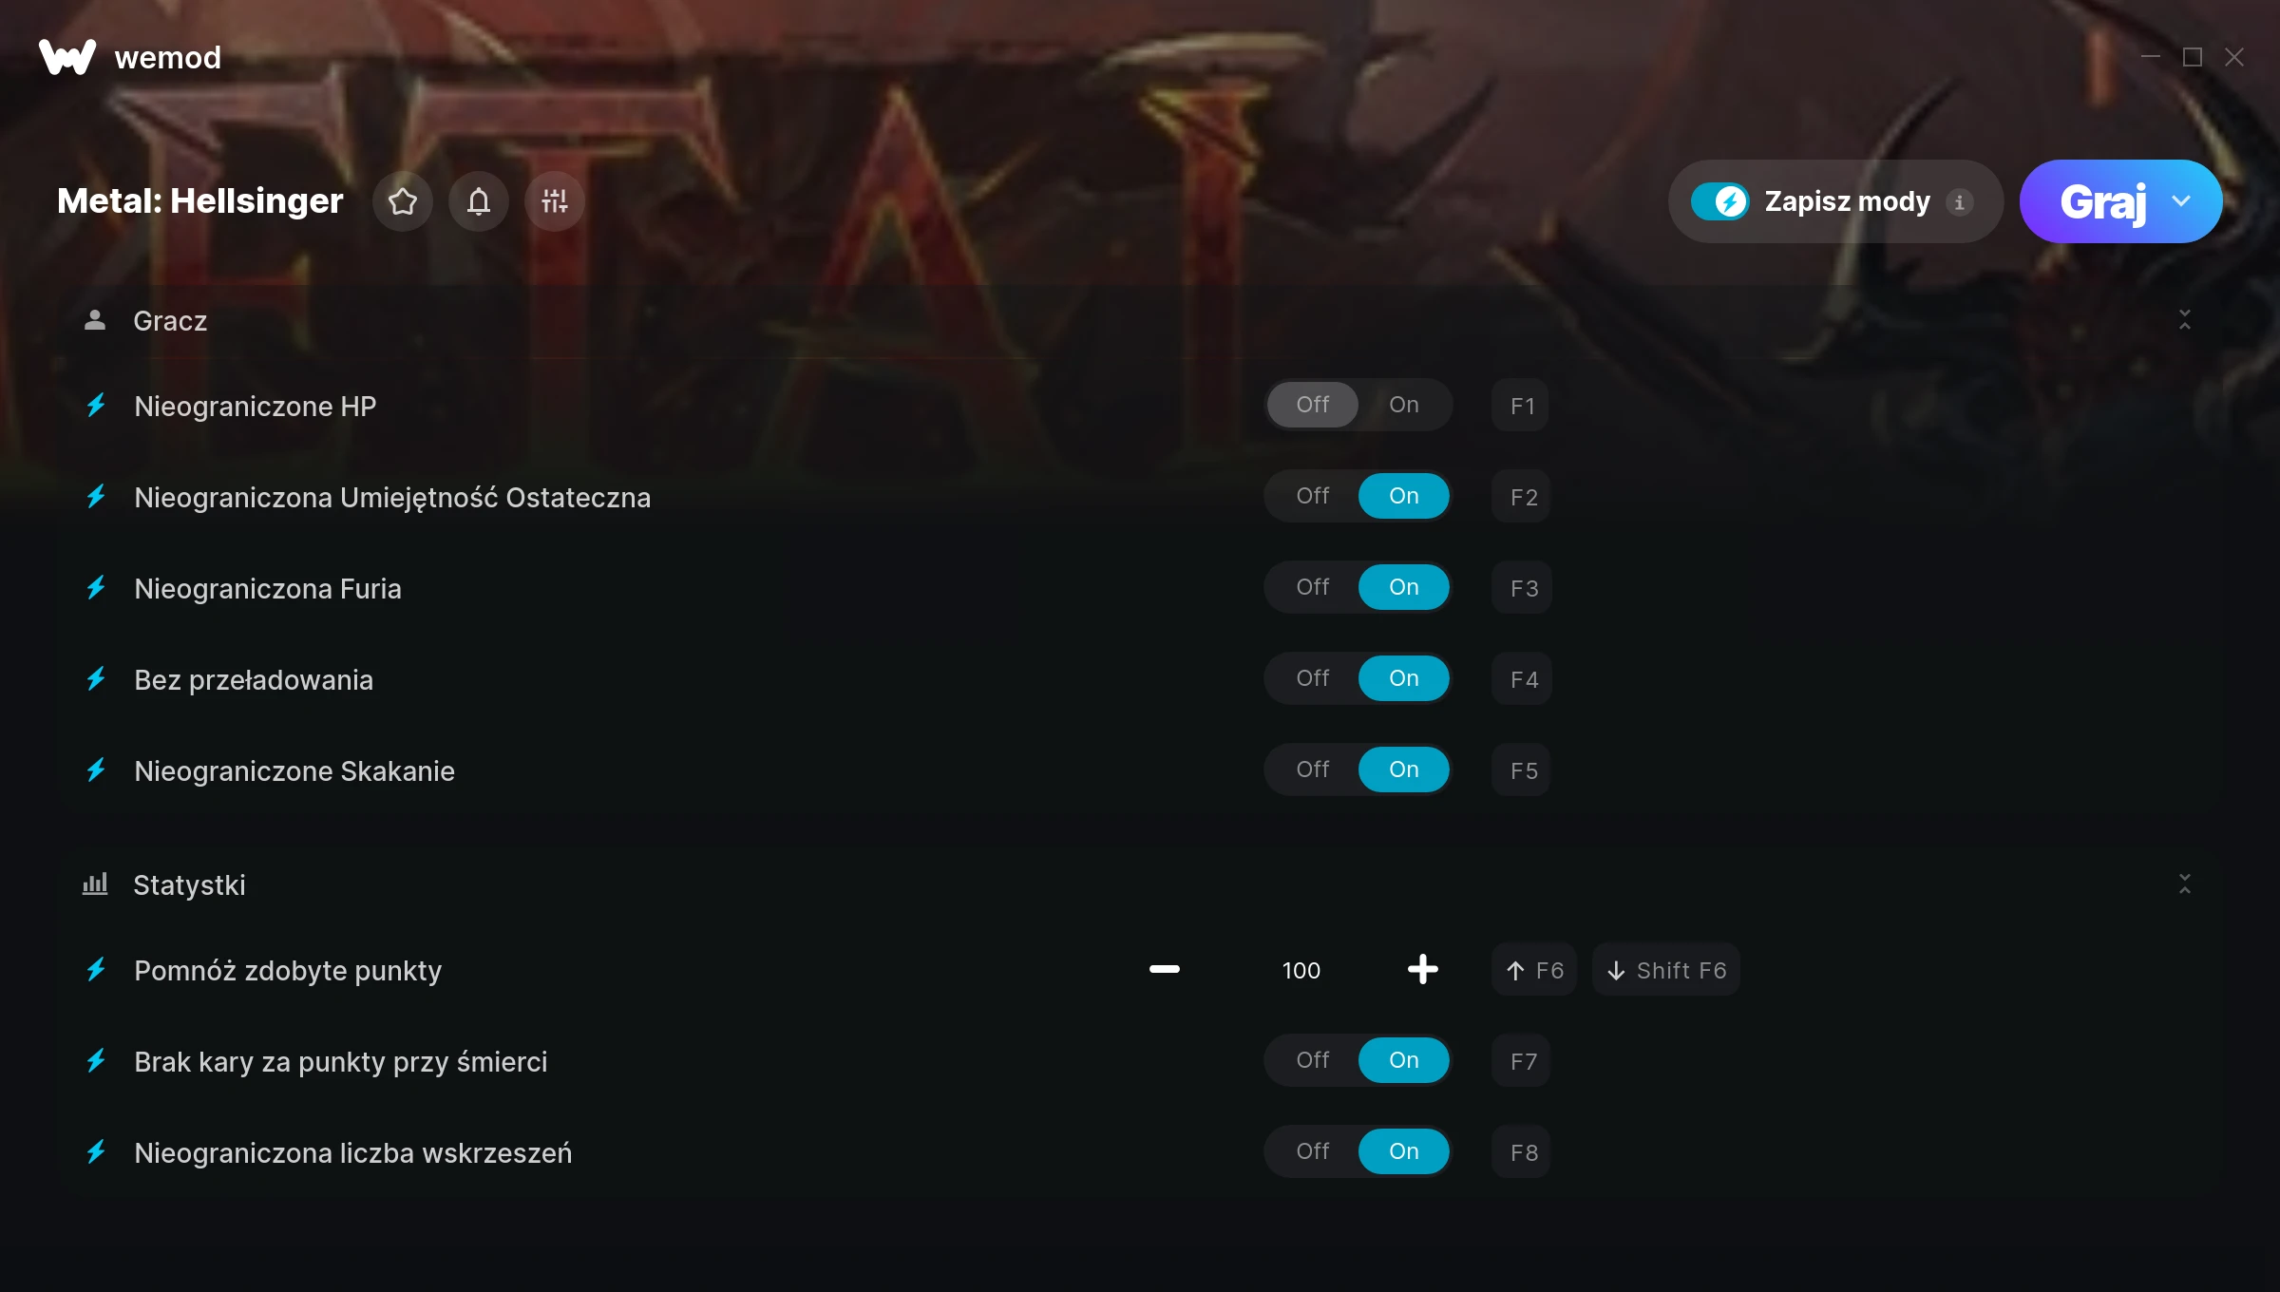Image resolution: width=2280 pixels, height=1292 pixels.
Task: Click the Gracz person icon
Action: tap(95, 320)
